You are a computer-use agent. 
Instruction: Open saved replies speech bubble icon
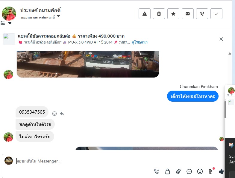189,171
